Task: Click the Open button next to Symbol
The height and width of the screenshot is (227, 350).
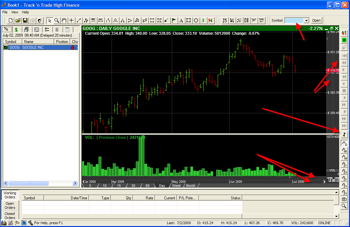Action: tap(316, 20)
